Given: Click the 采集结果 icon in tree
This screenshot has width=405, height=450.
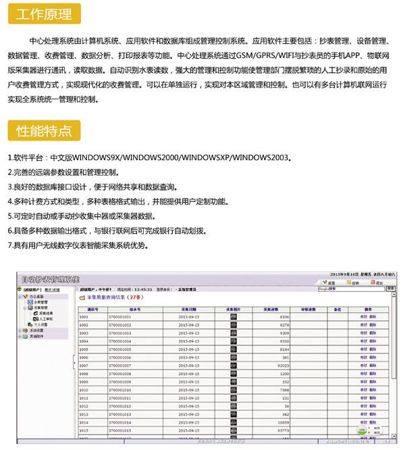Looking at the screenshot, I should click(36, 313).
